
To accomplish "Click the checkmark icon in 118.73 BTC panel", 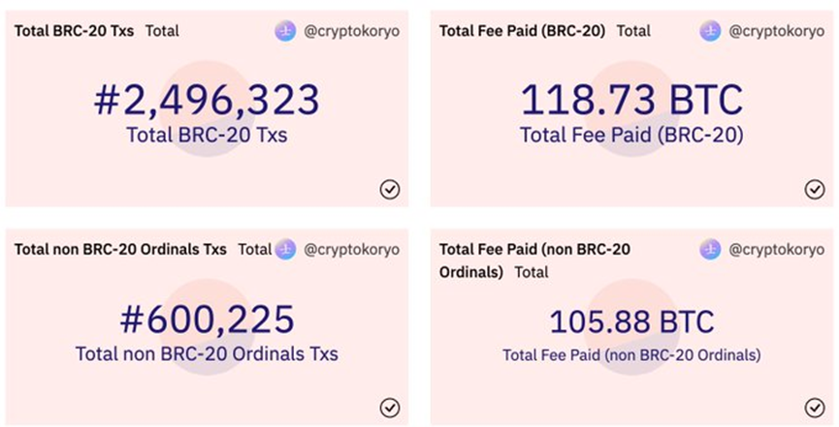I will [x=815, y=190].
